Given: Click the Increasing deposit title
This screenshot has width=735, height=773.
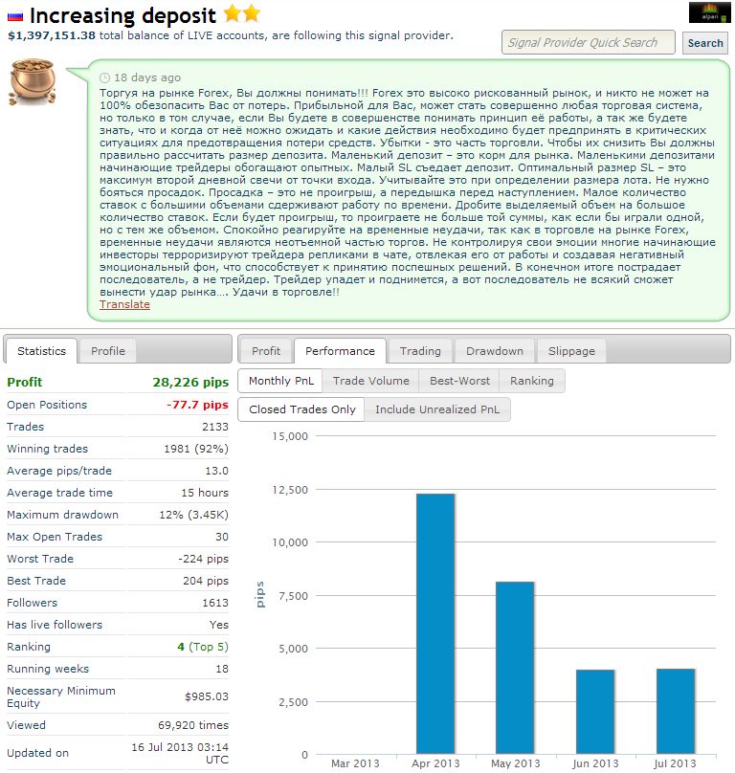Looking at the screenshot, I should click(122, 15).
